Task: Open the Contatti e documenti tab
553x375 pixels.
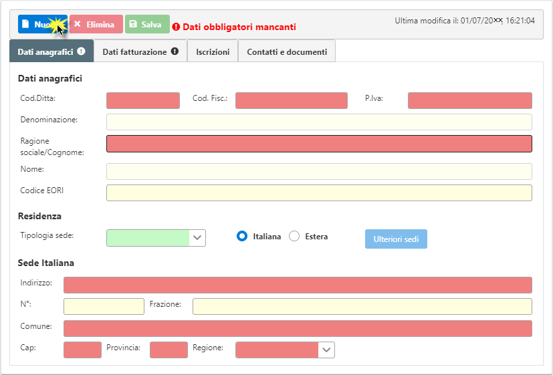Action: tap(287, 51)
